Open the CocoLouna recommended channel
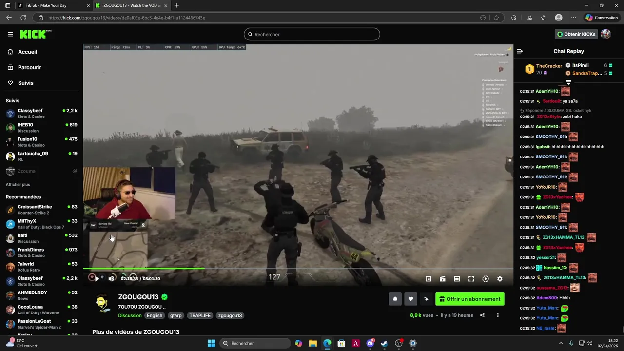 click(x=41, y=310)
